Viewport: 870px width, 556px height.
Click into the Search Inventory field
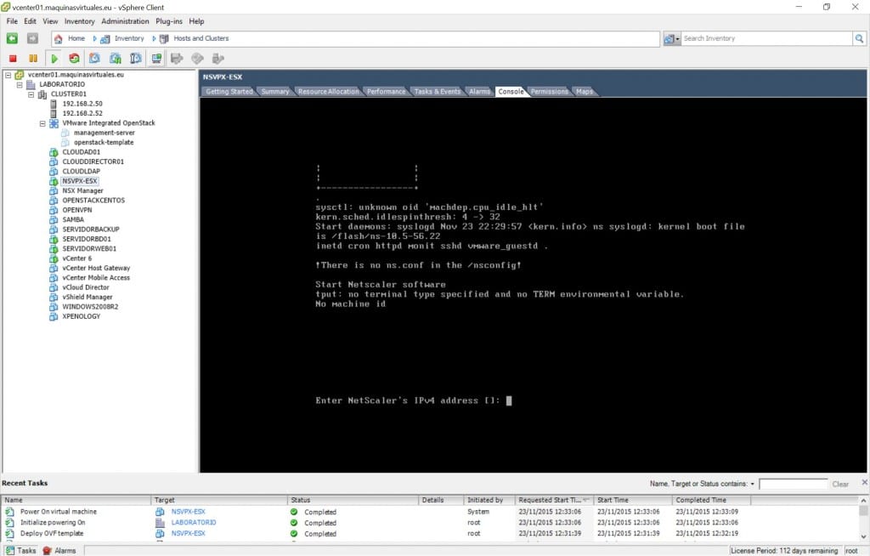click(x=765, y=38)
